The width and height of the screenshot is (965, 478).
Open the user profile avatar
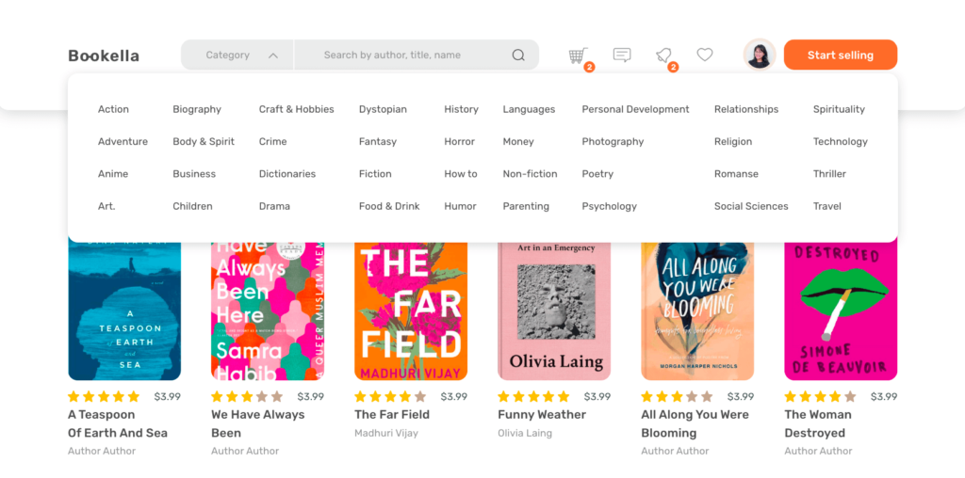[x=760, y=55]
